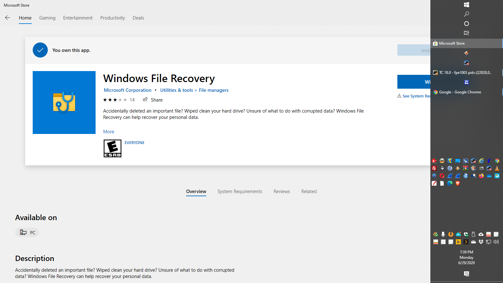Select the System Requirements section tab
This screenshot has width=503, height=283.
click(x=240, y=191)
